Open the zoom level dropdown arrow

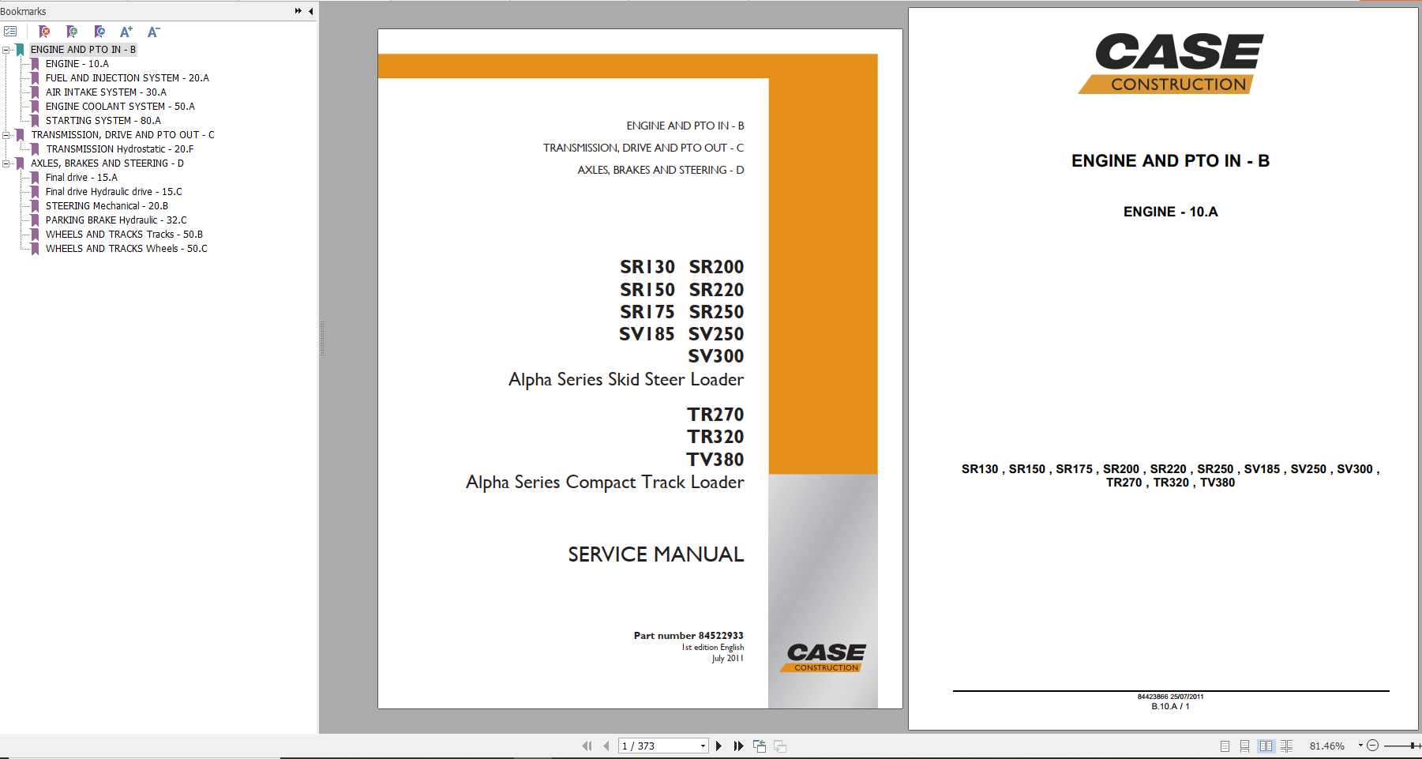tap(1360, 746)
